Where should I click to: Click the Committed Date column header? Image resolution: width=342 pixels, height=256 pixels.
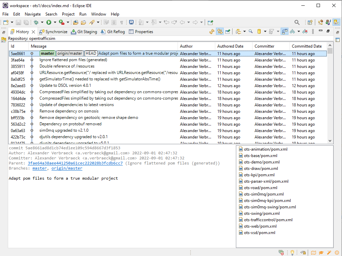(308, 46)
